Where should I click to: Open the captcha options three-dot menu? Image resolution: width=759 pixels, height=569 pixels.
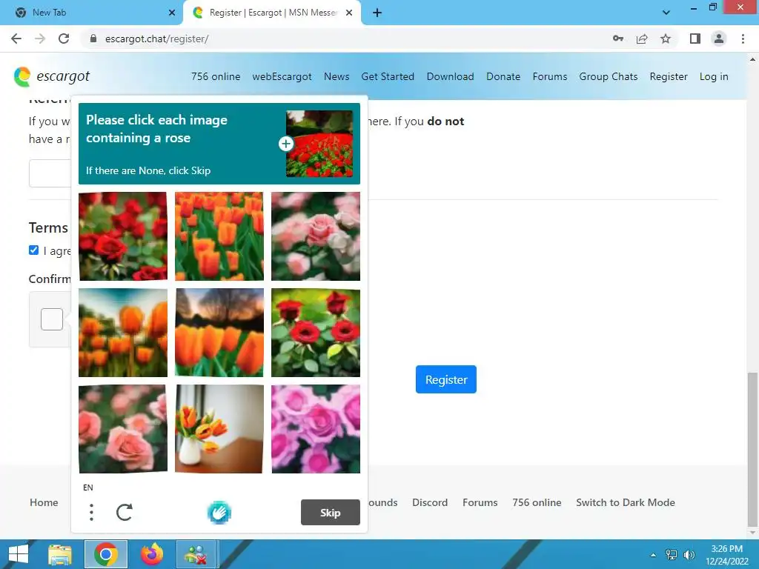point(91,513)
